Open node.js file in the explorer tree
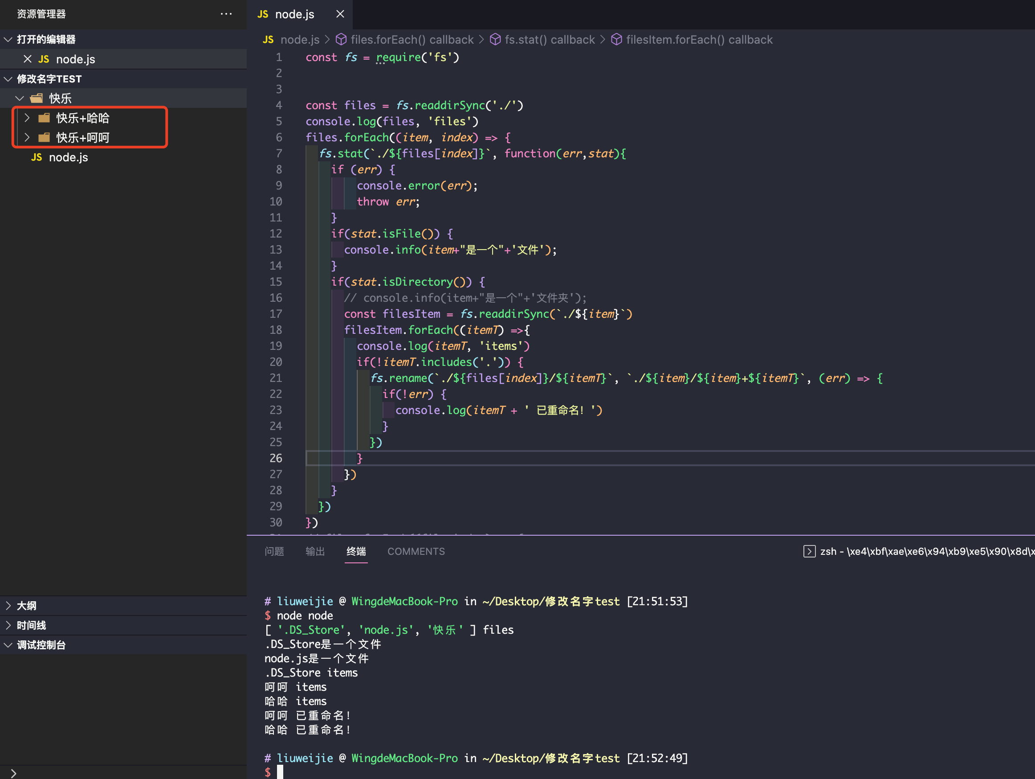This screenshot has width=1035, height=779. click(68, 157)
